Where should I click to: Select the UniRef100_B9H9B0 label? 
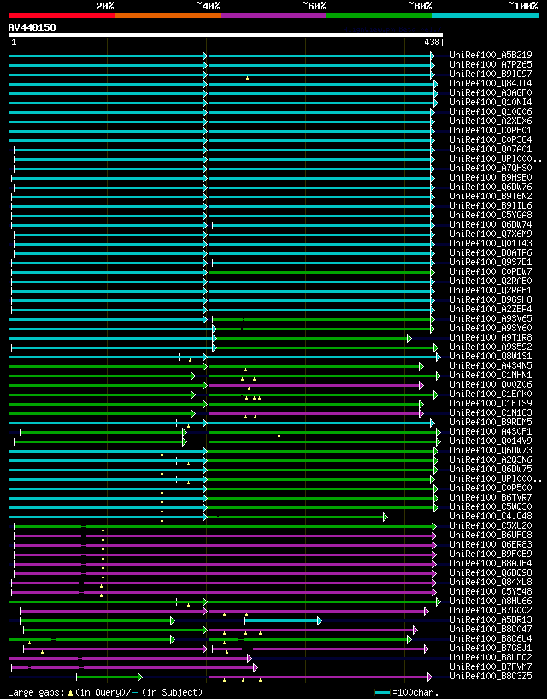tap(491, 177)
